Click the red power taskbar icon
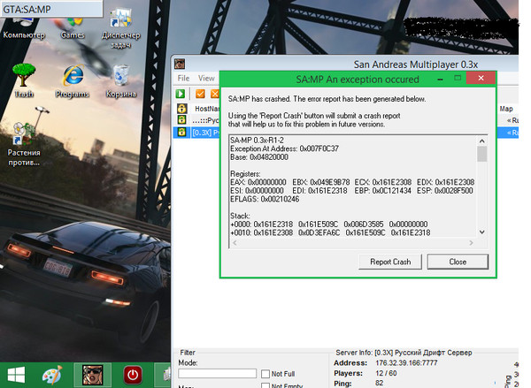The image size is (531, 388). point(133,374)
